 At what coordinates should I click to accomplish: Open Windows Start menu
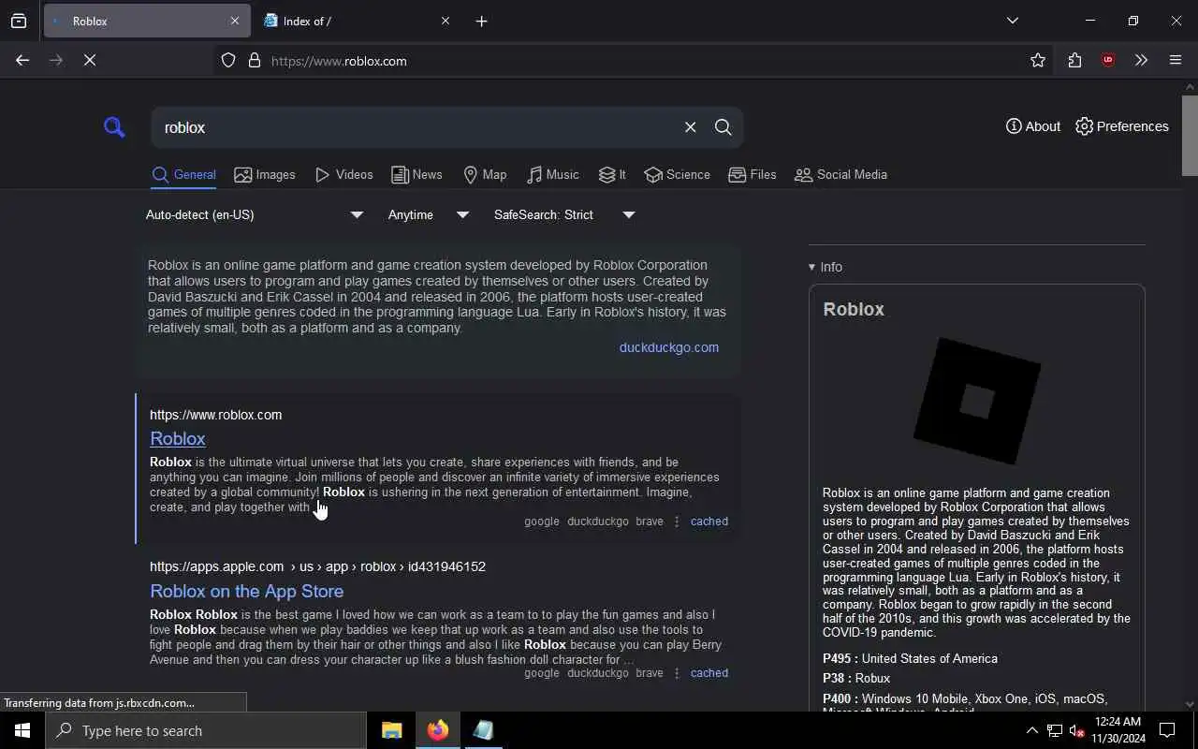coord(22,730)
